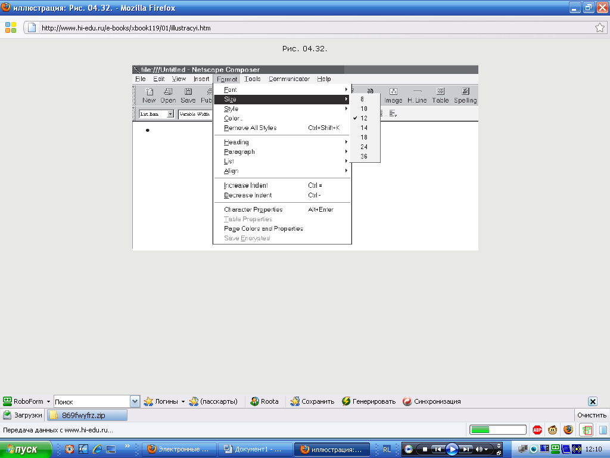Click Show Desktop quick launch icon
610x458 pixels.
pyautogui.click(x=111, y=450)
